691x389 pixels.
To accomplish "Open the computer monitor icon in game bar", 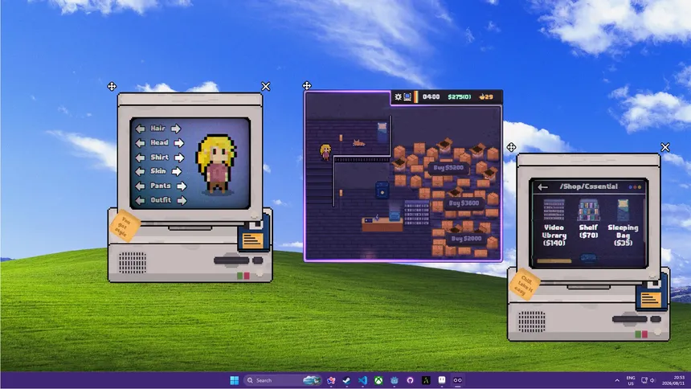I will click(407, 96).
